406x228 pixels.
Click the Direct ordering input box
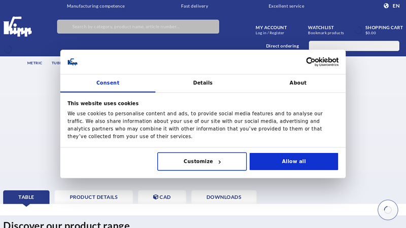click(x=354, y=46)
